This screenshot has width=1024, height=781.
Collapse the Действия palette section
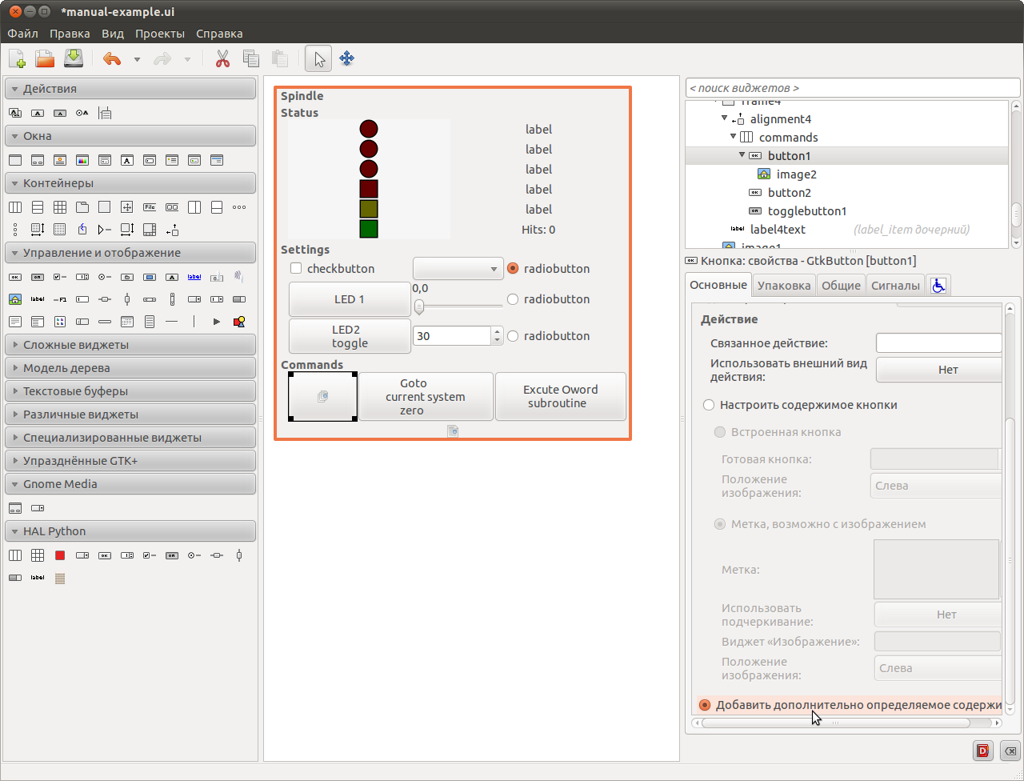click(x=130, y=89)
